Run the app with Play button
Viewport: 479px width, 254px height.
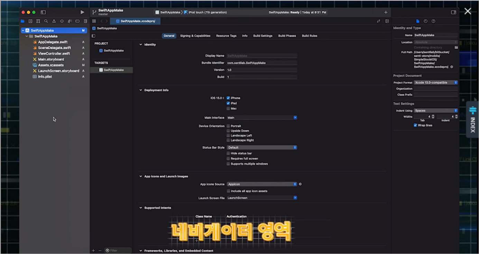82,12
